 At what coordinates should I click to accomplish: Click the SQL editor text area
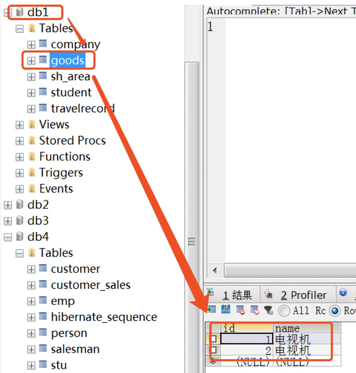coord(290,140)
